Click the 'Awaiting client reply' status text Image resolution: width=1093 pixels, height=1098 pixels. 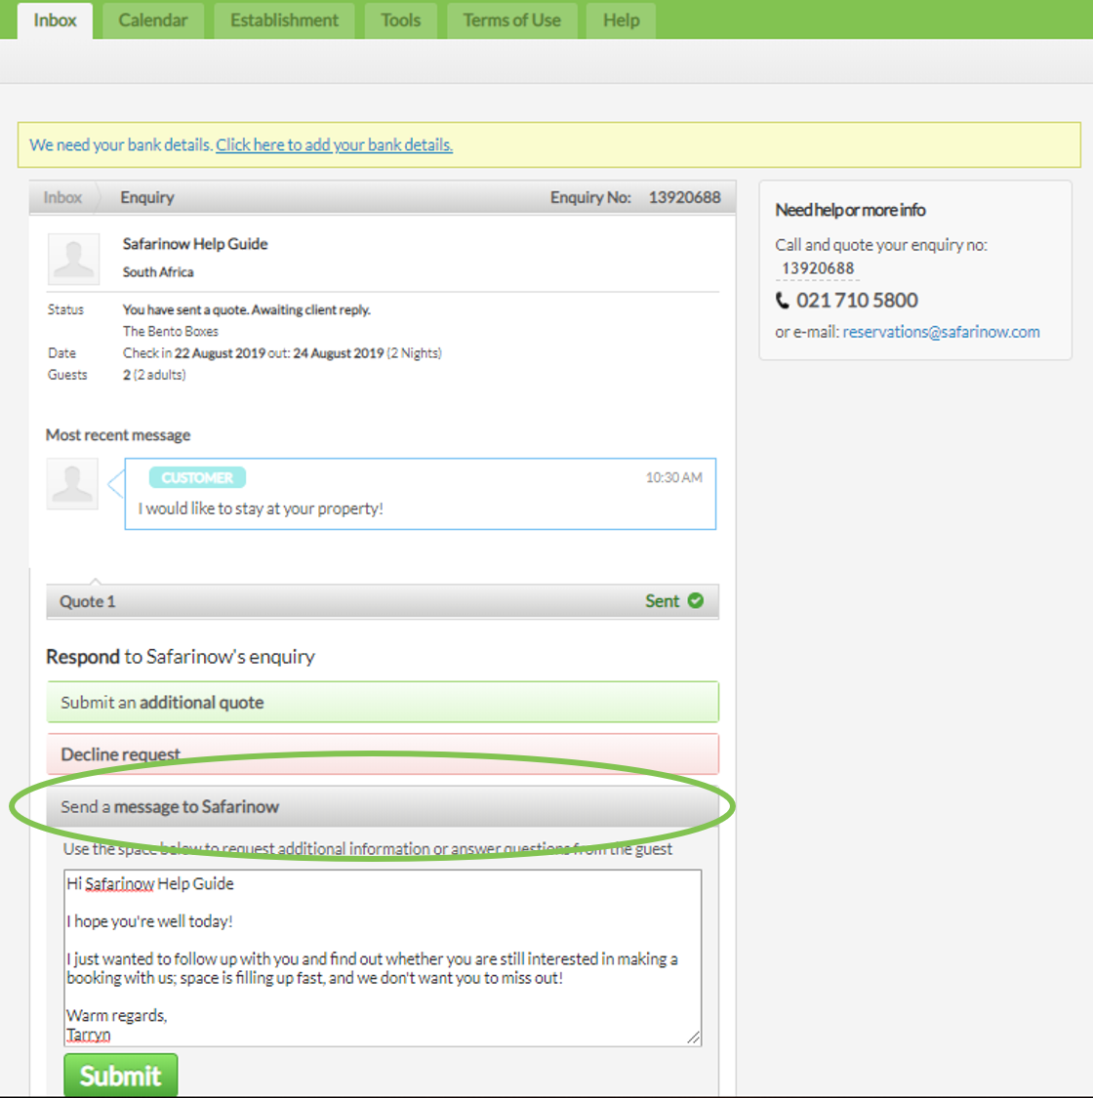click(x=311, y=309)
